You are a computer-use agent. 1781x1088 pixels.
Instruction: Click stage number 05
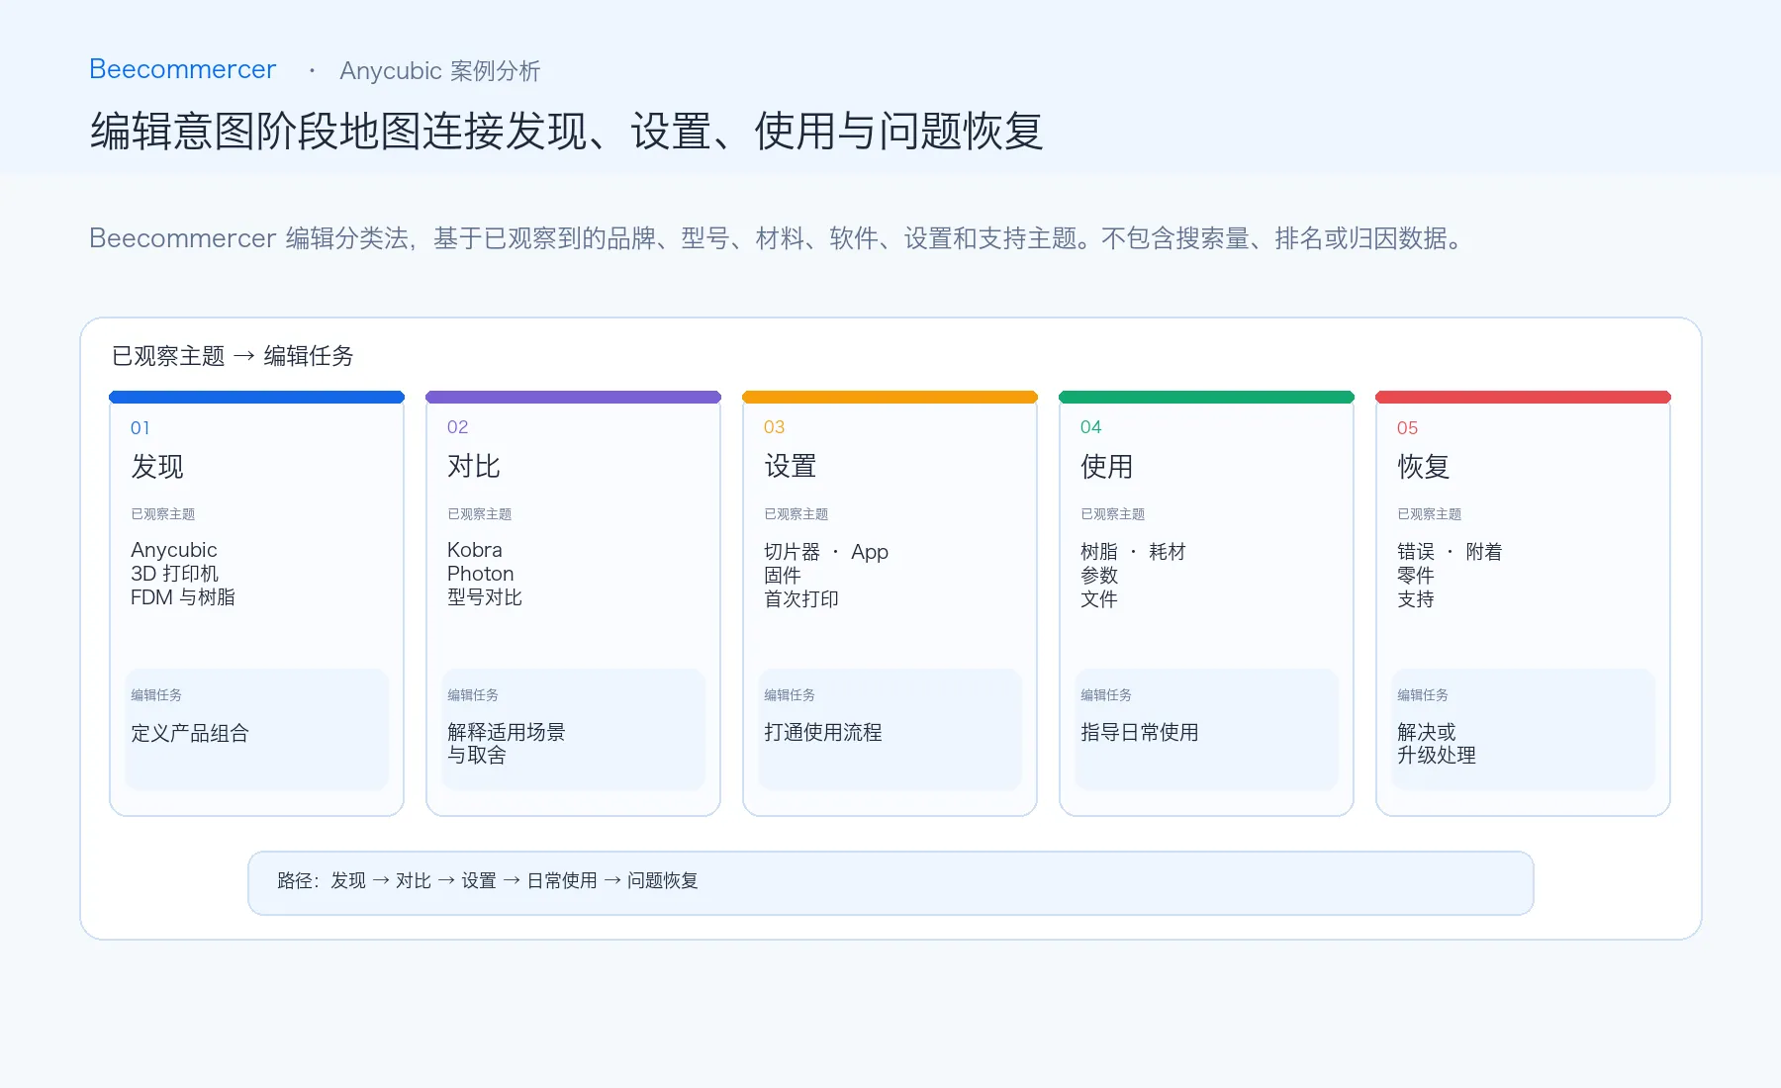pos(1407,428)
